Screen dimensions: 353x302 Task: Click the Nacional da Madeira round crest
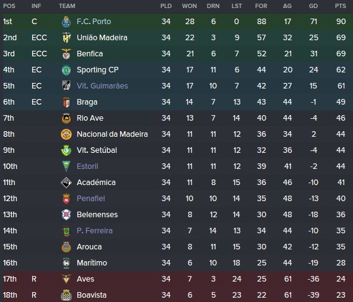point(66,134)
